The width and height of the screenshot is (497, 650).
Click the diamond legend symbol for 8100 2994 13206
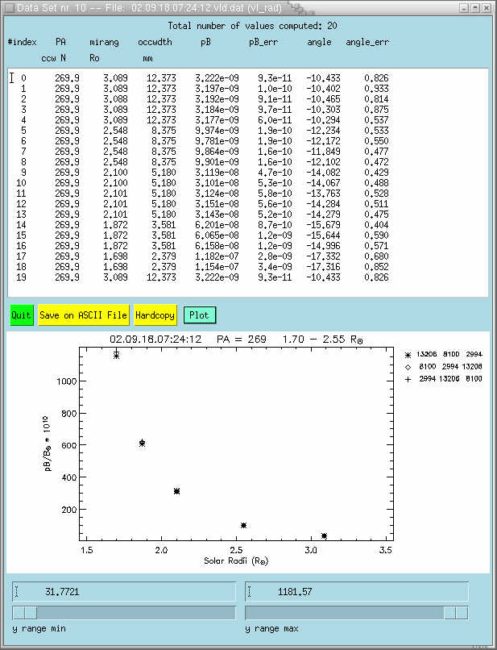[407, 366]
